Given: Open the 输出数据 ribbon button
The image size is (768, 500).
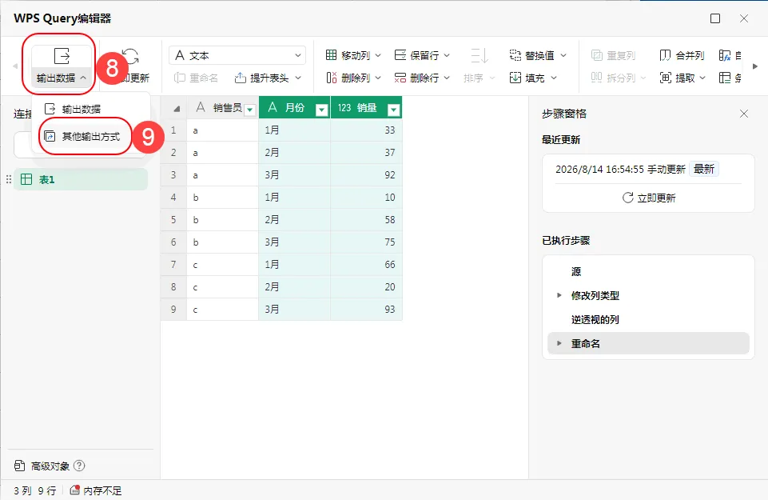Looking at the screenshot, I should tap(62, 66).
